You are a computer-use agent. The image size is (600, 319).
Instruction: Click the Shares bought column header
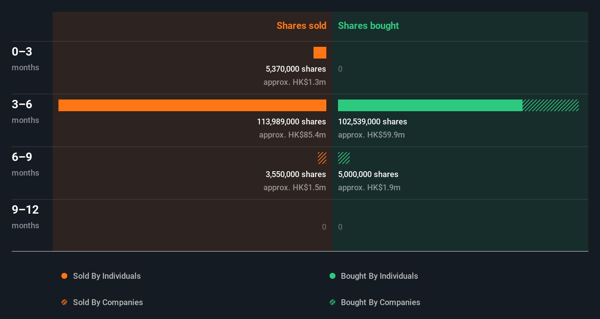click(368, 26)
